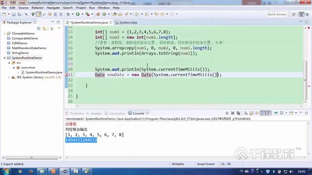Viewport: 312px width, 175px height.
Task: Click Collapse All in Package Explorer
Action: coord(39,29)
